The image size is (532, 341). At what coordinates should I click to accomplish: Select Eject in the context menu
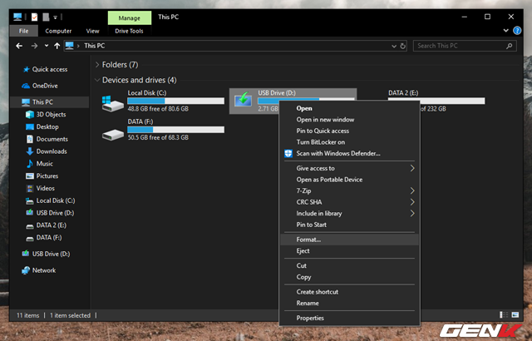click(349, 250)
